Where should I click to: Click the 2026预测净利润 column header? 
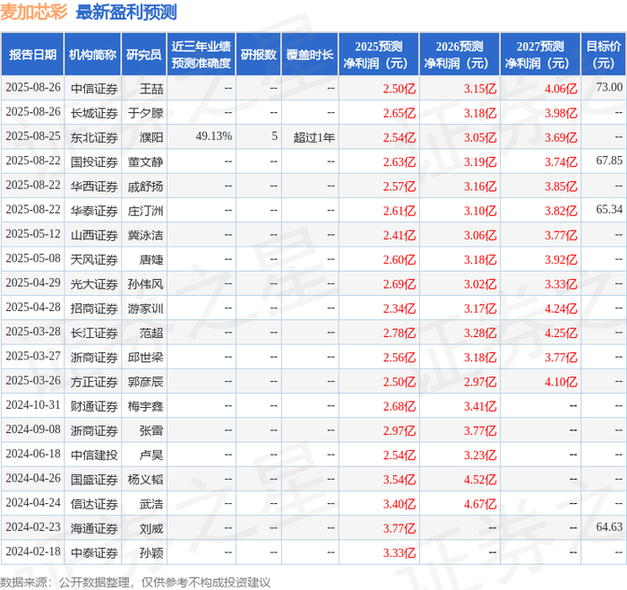tap(460, 55)
